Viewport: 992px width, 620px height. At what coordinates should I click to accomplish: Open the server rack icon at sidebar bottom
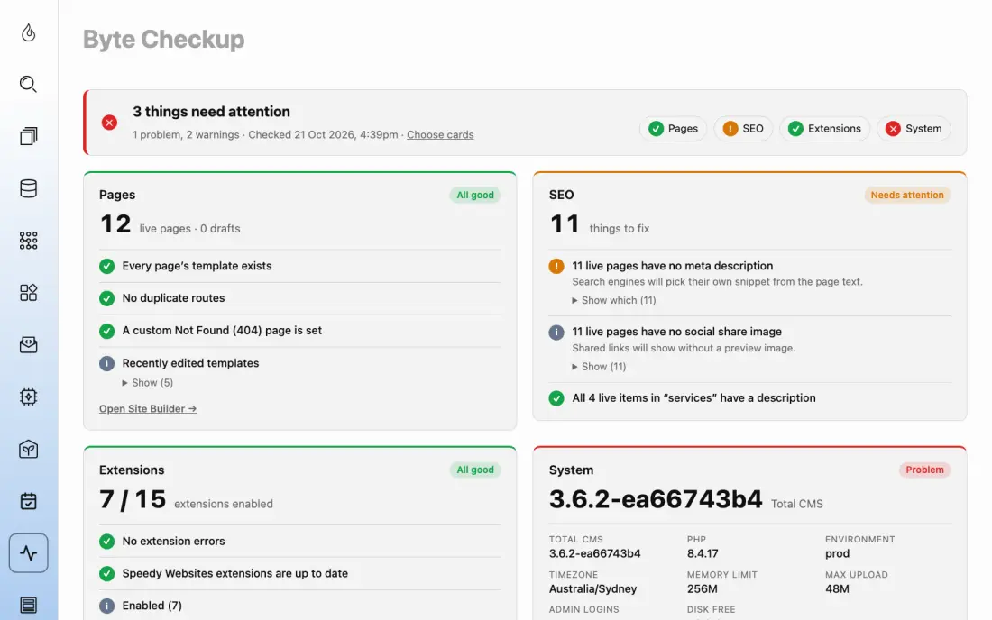pyautogui.click(x=29, y=605)
